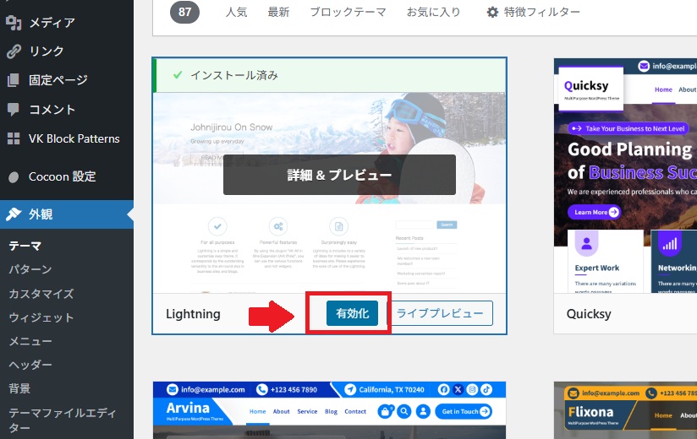Viewport: 697px width, 439px height.
Task: Switch to the 人気 filter tab
Action: pos(238,12)
